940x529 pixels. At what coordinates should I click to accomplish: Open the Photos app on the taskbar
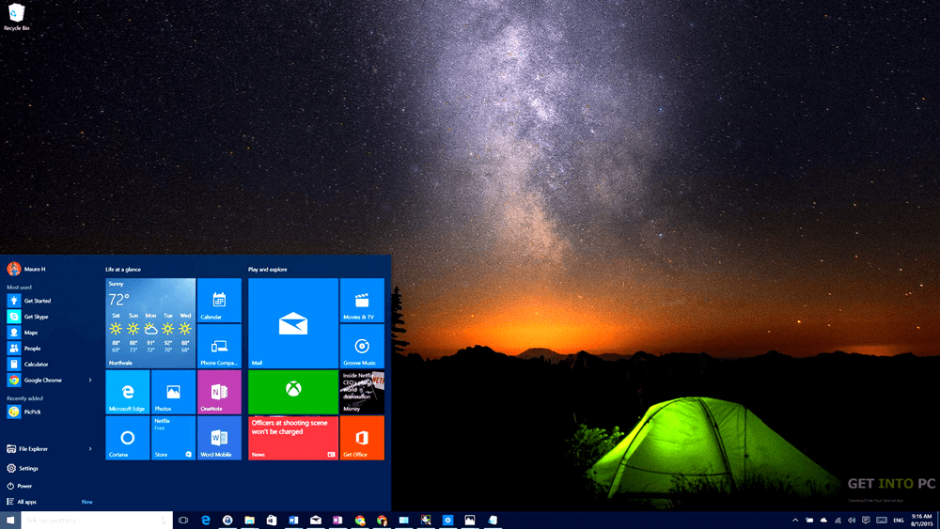coord(470,520)
